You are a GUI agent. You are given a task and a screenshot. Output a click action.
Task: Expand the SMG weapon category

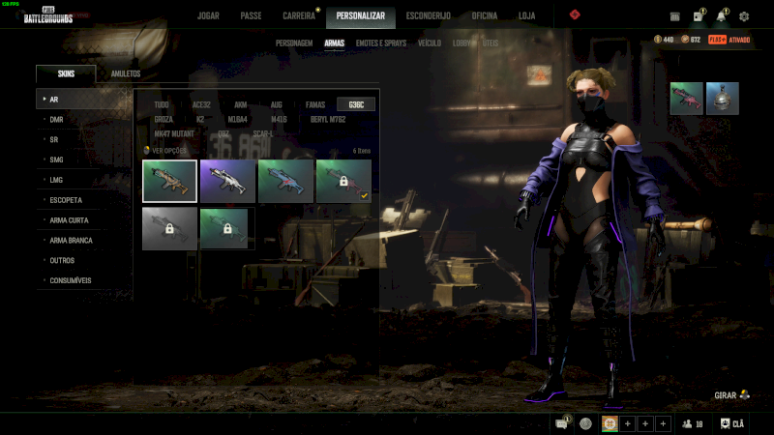(84, 159)
